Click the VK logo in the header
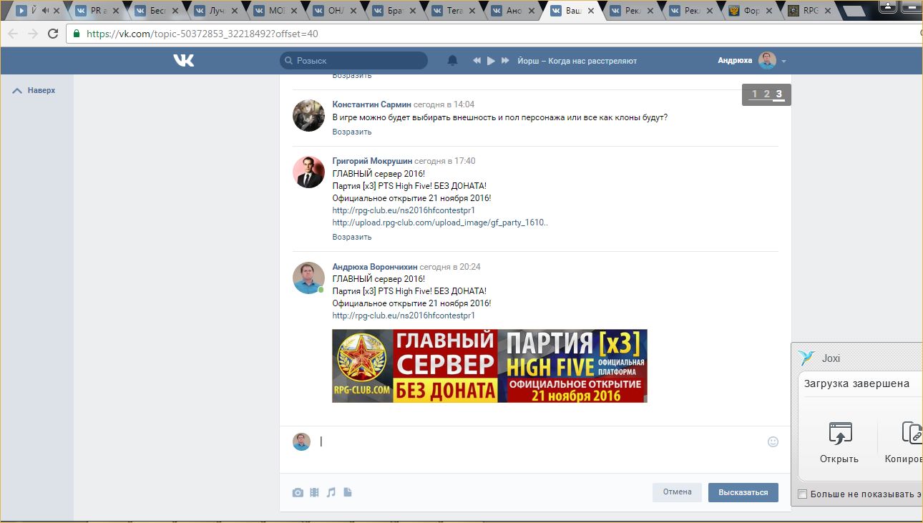 [x=184, y=61]
